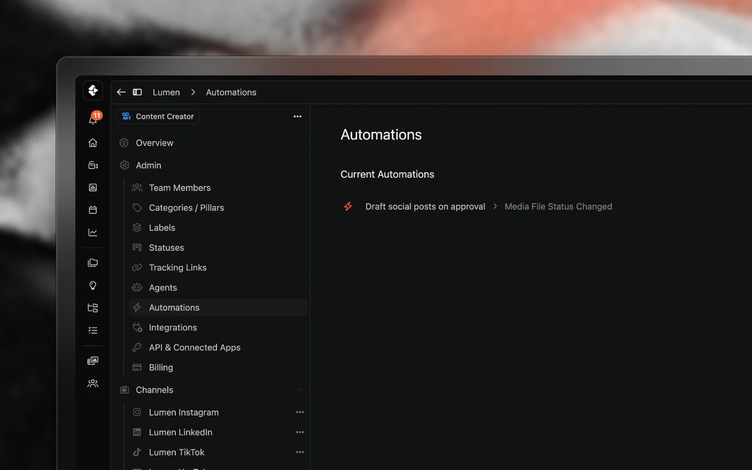This screenshot has height=470, width=752.
Task: Open the media library icon in left rail
Action: tap(93, 361)
